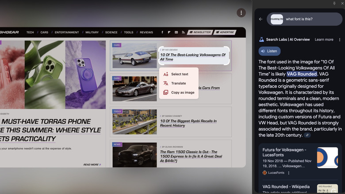Click the RSS feed icon
This screenshot has width=345, height=194.
point(183,32)
